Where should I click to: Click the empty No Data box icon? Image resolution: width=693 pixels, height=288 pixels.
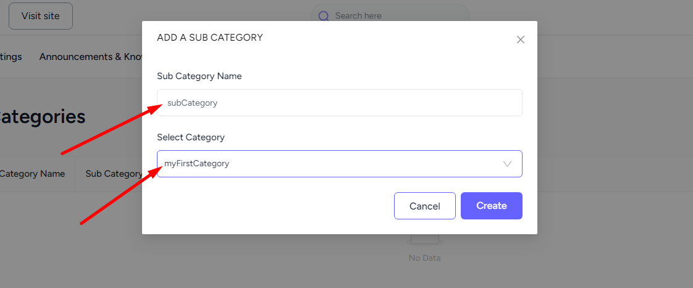coord(425,239)
